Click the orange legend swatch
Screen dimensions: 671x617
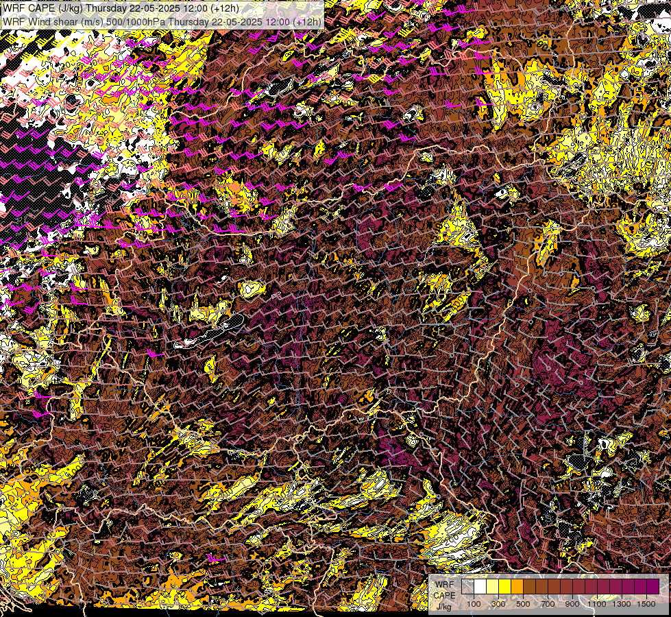click(517, 586)
